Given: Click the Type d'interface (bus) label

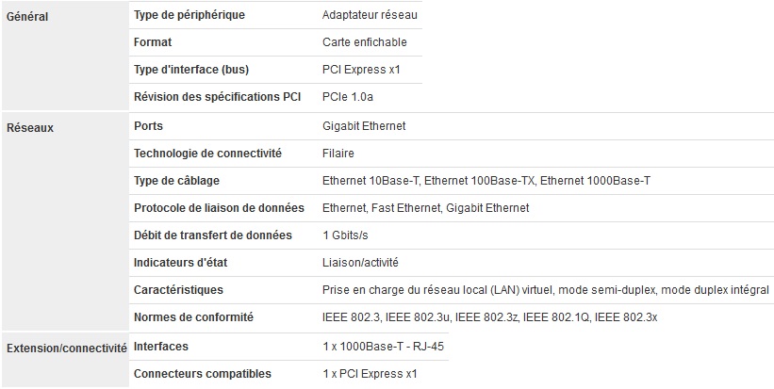Looking at the screenshot, I should [x=191, y=70].
